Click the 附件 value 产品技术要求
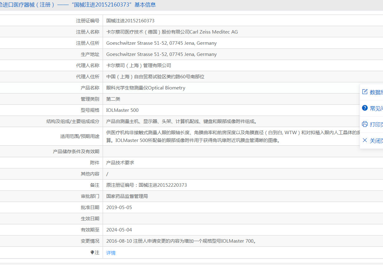383x265 pixels. tap(120, 163)
